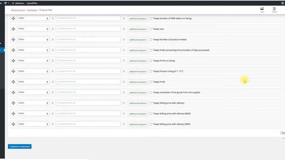
Task: Click 'additional options' for Number of FBM sellers row
Action: [138, 19]
